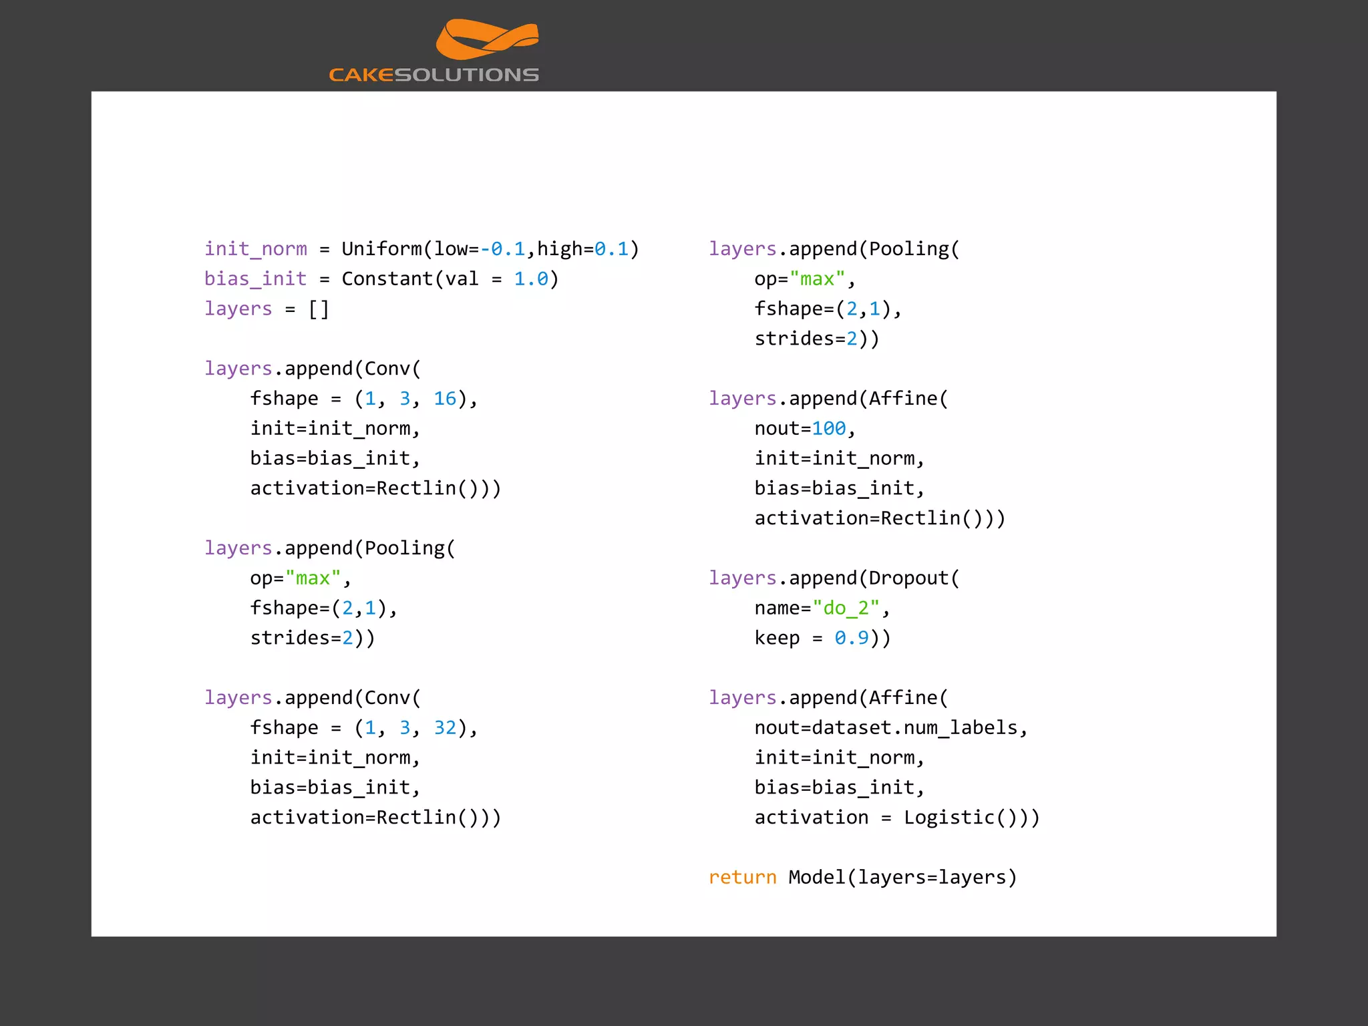
Task: Click the nout=dataset.num_labels line
Action: point(890,727)
